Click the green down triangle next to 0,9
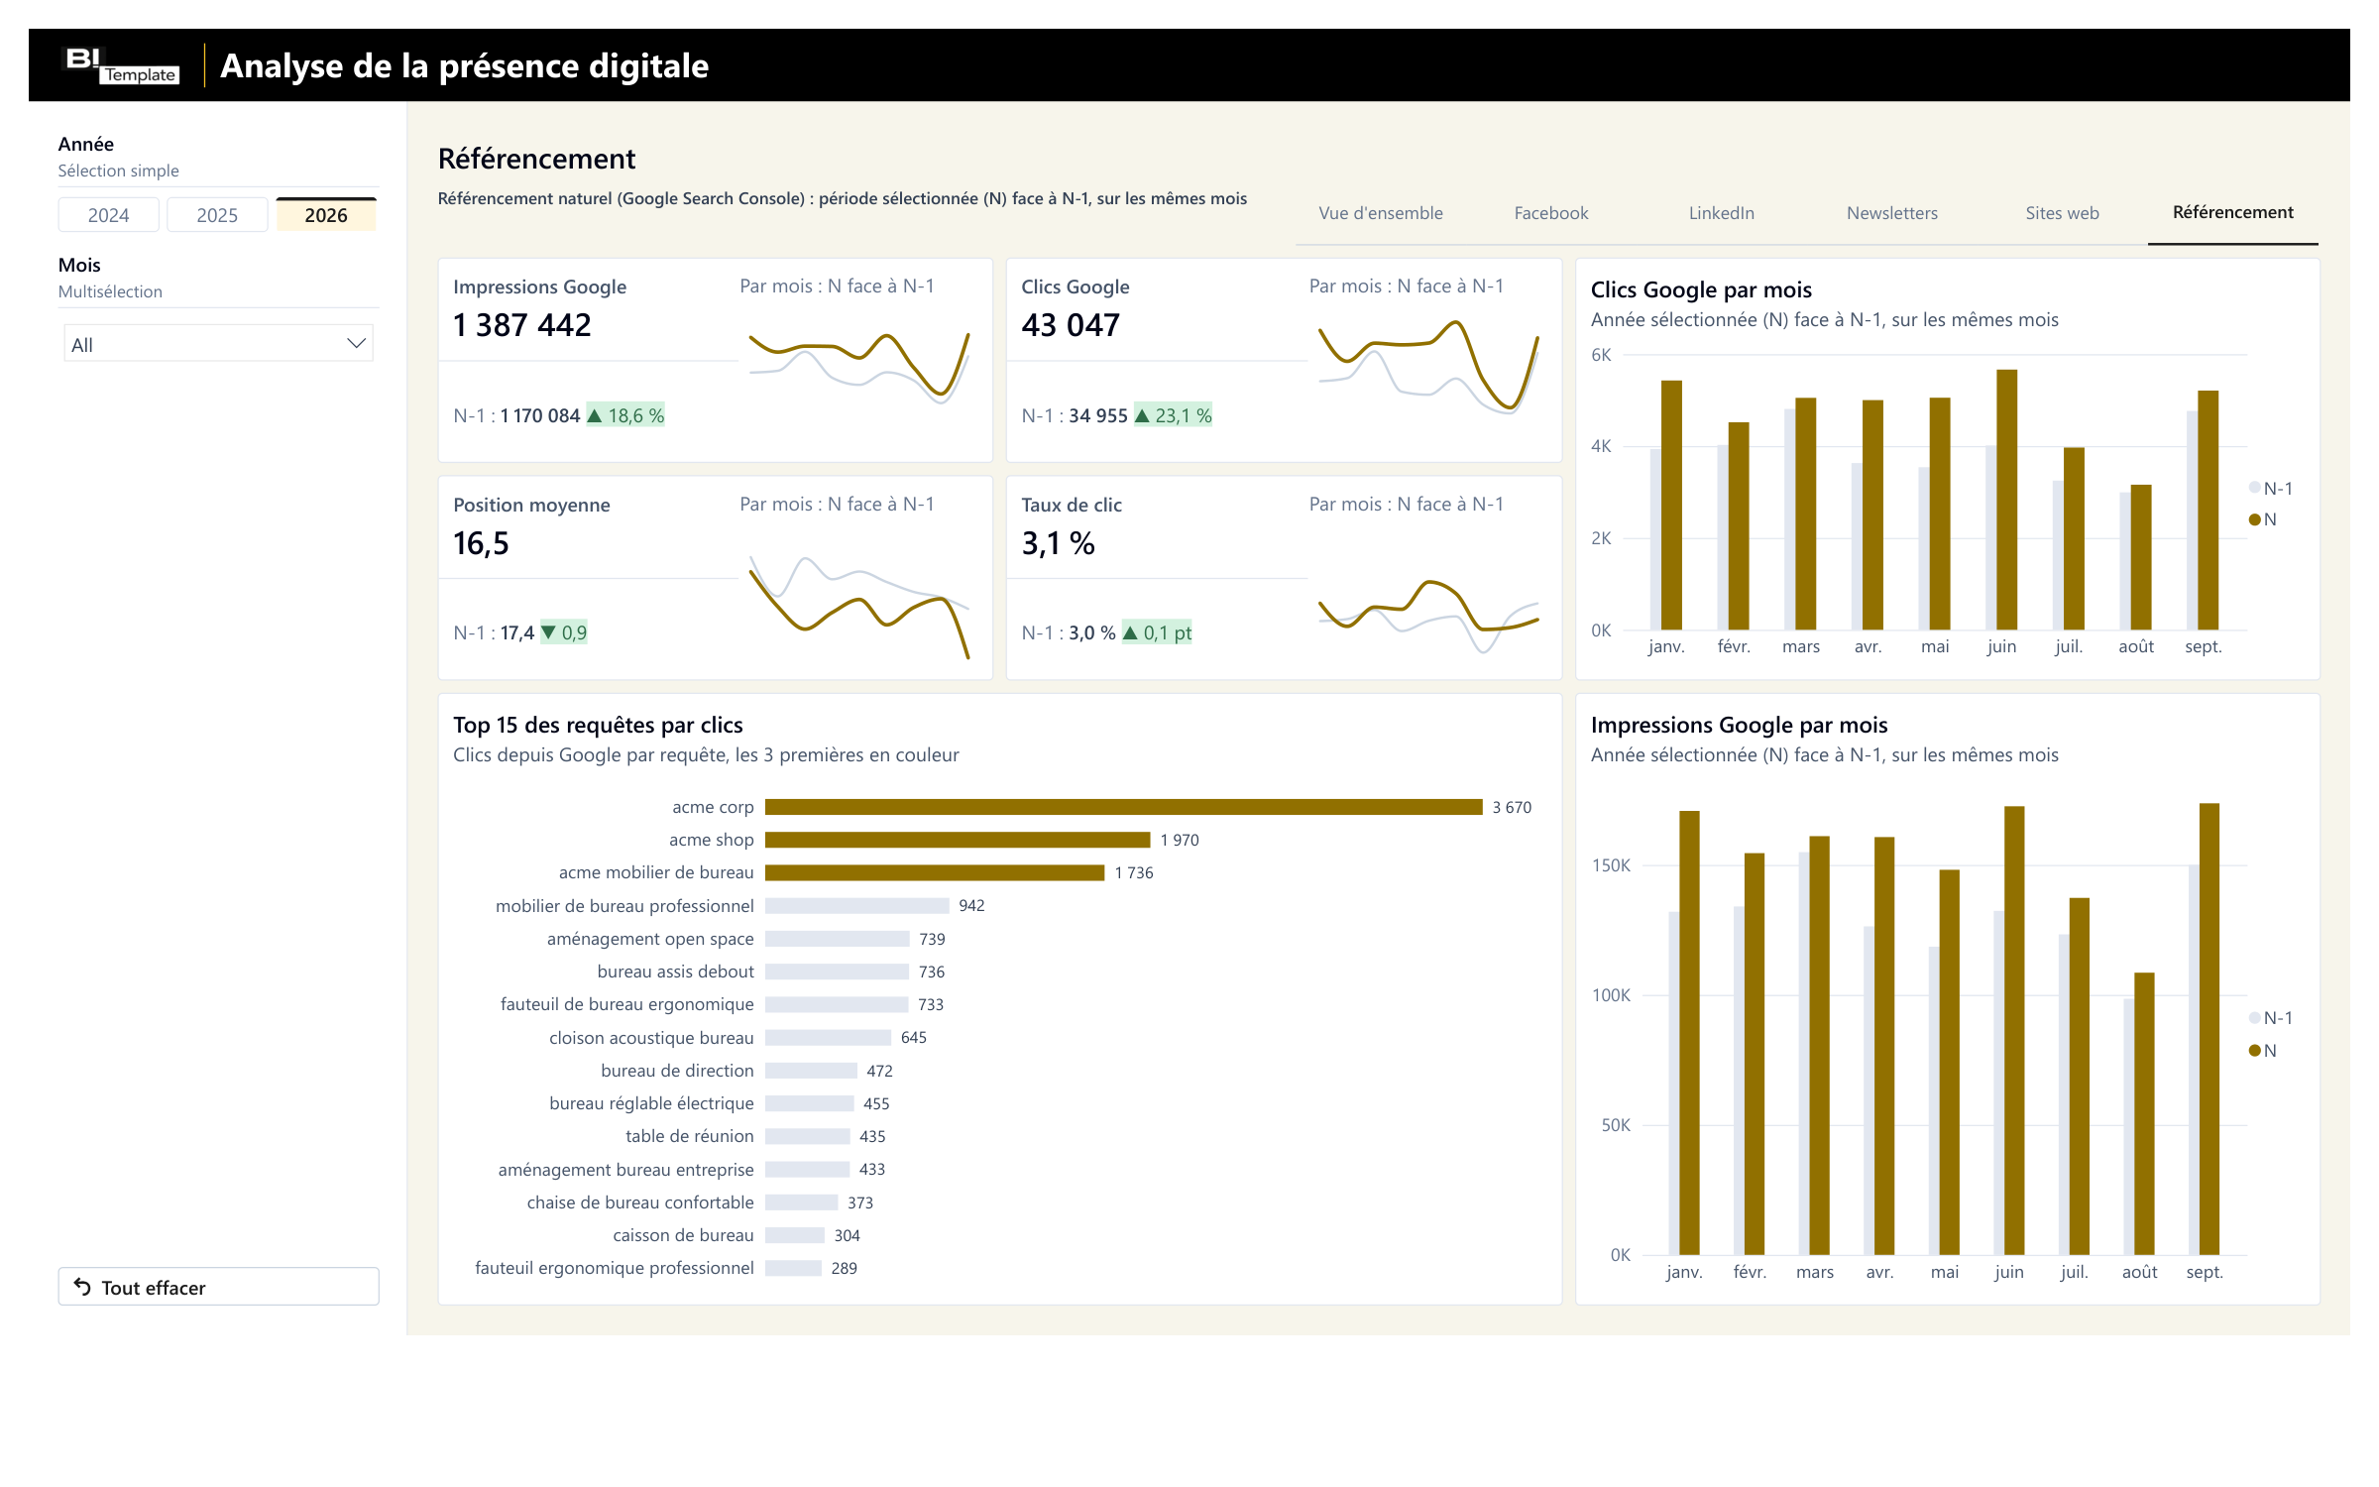 point(548,631)
